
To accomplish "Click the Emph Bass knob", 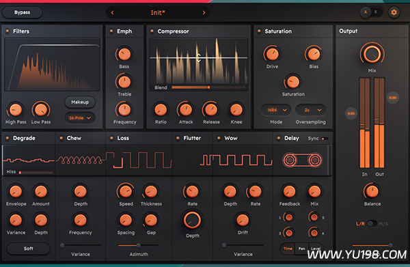I will [x=124, y=55].
